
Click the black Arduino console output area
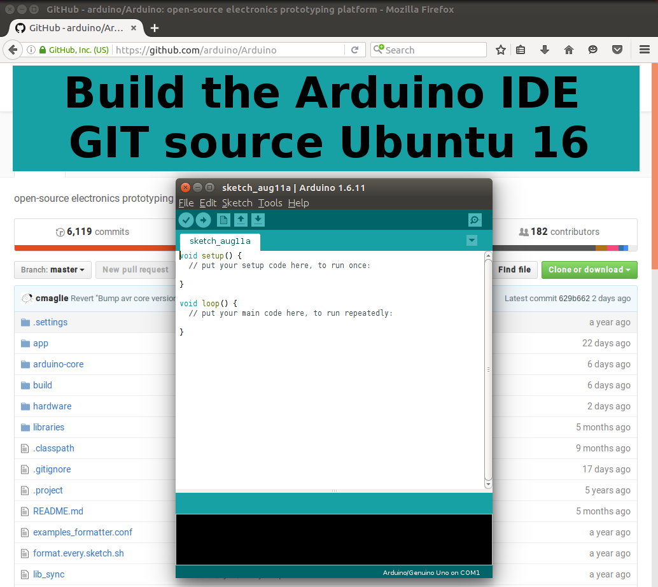pos(333,539)
